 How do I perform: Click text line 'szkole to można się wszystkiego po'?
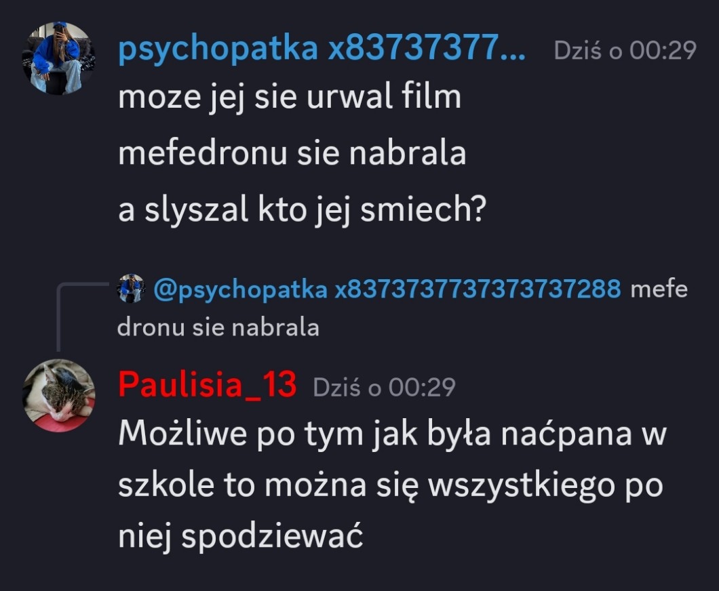391,486
